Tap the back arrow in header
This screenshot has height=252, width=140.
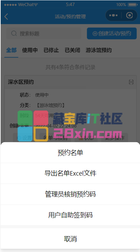(x=6, y=17)
